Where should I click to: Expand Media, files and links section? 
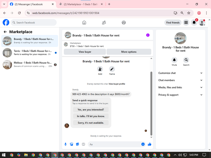click(180, 87)
